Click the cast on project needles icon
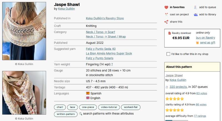The image size is (222, 121). [x=166, y=14]
